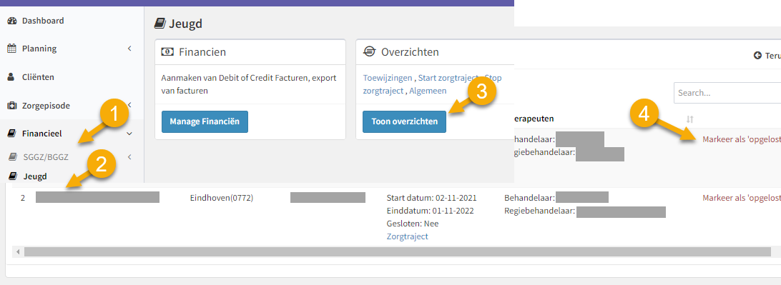This screenshot has width=781, height=285.
Task: Open the Algemeen overview link
Action: (x=428, y=91)
